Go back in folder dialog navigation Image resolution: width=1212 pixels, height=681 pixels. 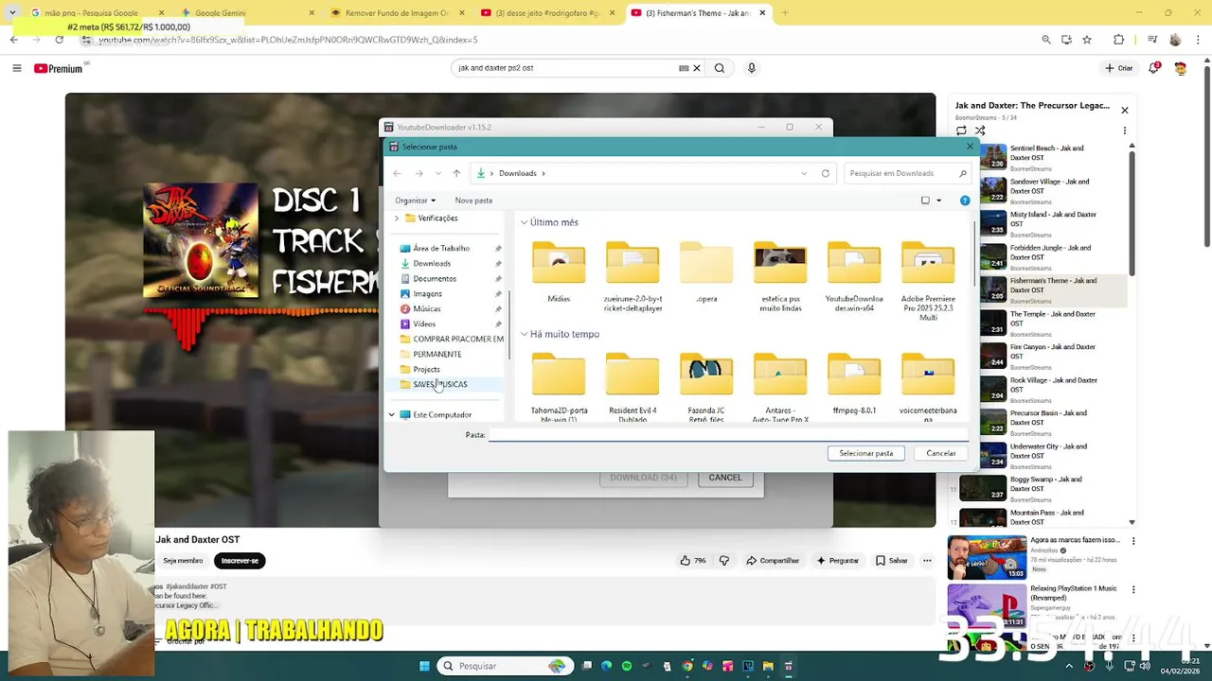397,173
